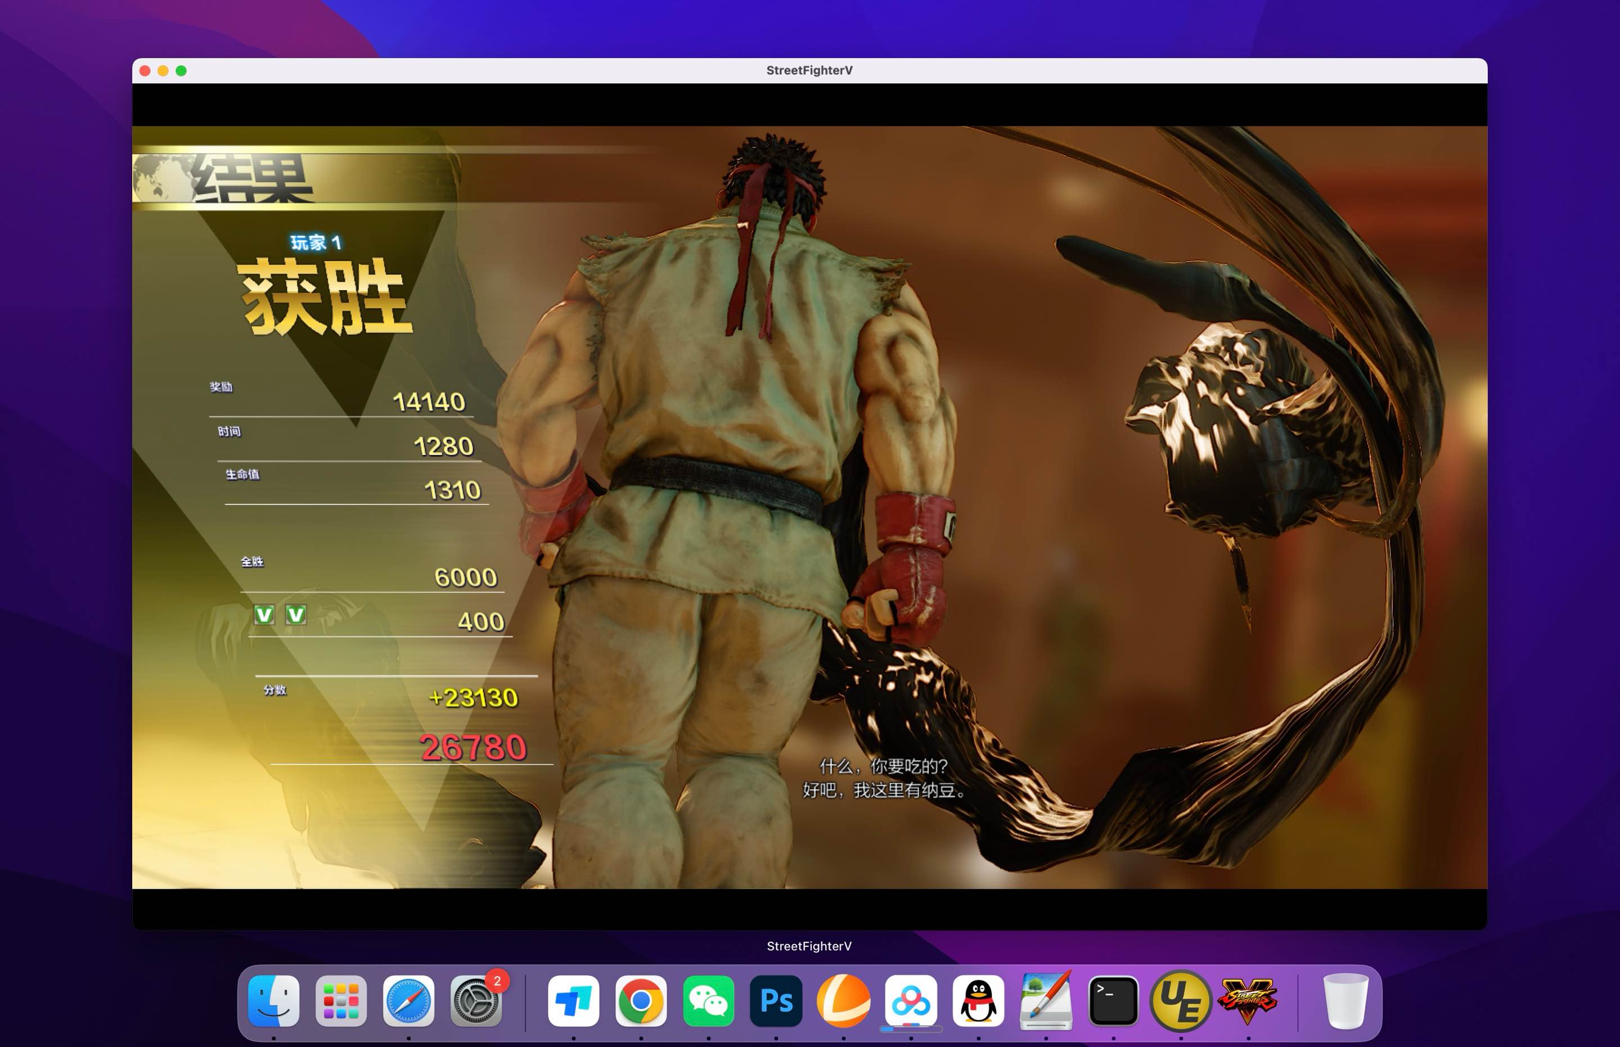Open Finder from the dock

(x=273, y=1001)
